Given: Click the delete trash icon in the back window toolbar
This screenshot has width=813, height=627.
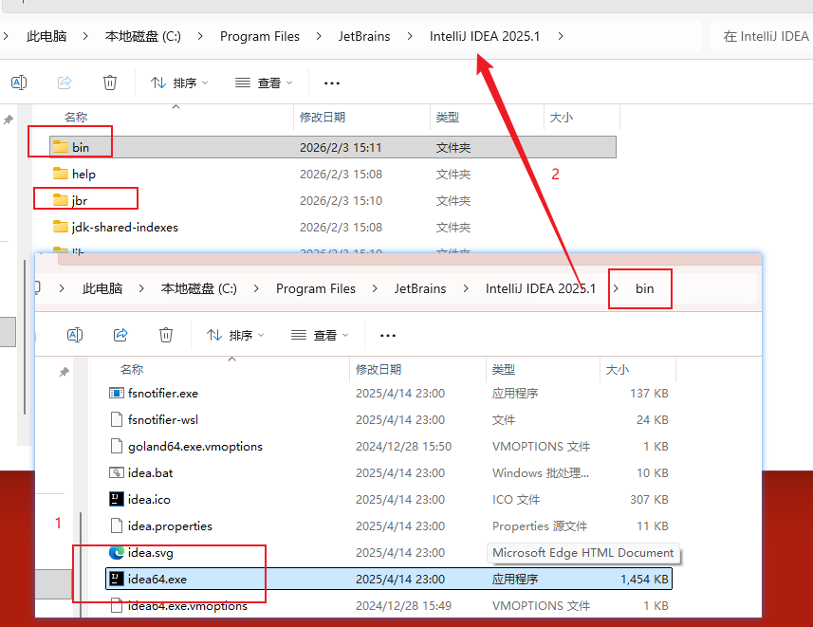Looking at the screenshot, I should click(x=110, y=83).
